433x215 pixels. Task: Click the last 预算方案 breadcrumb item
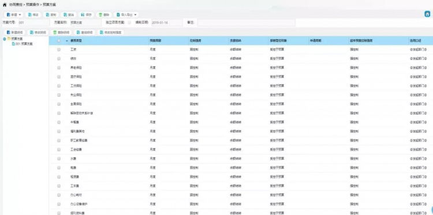click(x=50, y=5)
